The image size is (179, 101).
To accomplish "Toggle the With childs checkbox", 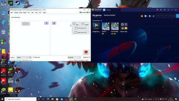I will [34, 57].
